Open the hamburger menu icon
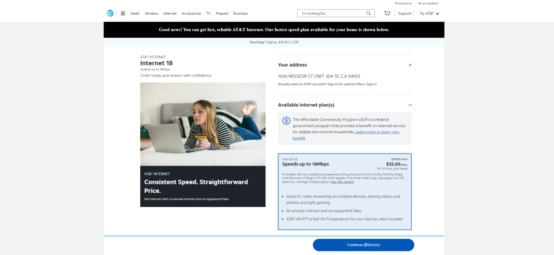This screenshot has height=255, width=554. pyautogui.click(x=123, y=13)
